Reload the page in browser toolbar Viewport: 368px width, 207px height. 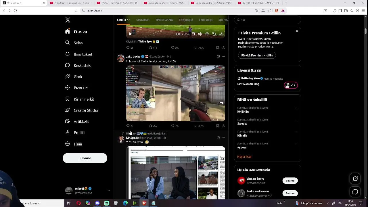(15, 11)
